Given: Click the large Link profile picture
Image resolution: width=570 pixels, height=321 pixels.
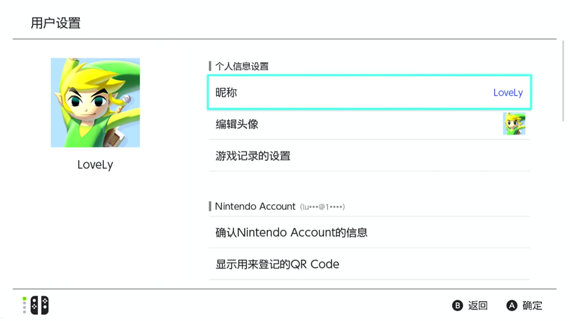Looking at the screenshot, I should [95, 103].
